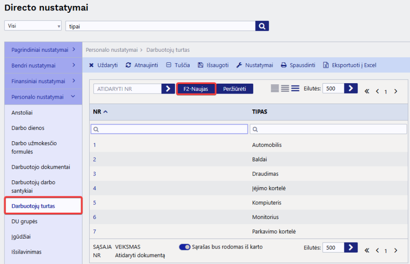Refresh list with Atnaujinti

[x=142, y=65]
